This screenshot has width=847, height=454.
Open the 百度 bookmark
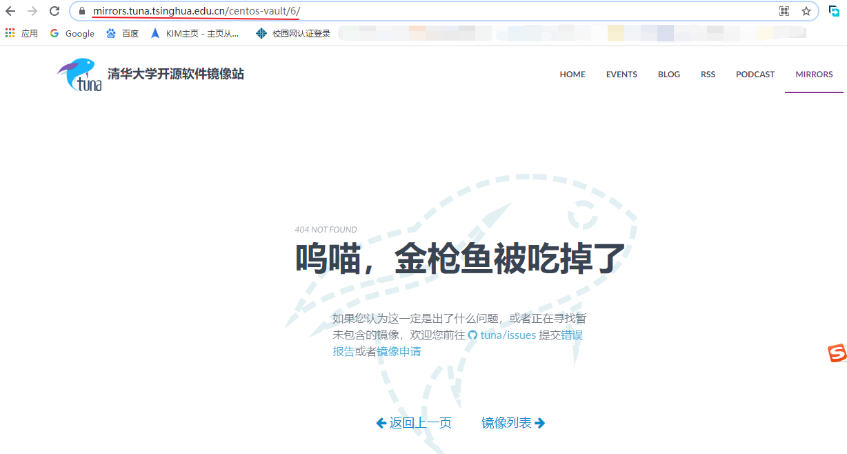point(123,33)
